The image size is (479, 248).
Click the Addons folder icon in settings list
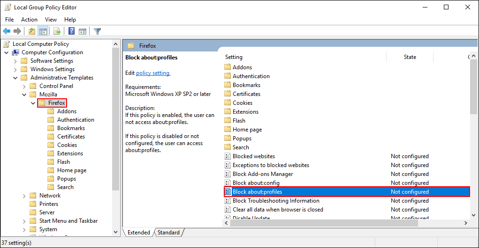pos(227,67)
